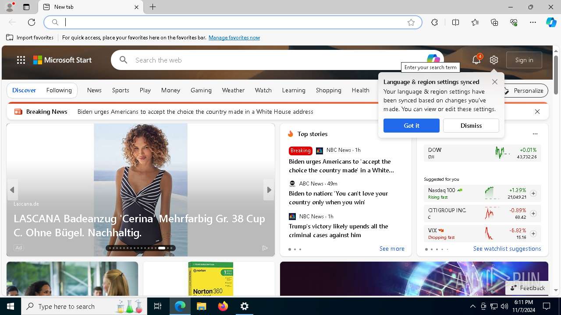Open the ad choices icon on Lascana ad
Screen dimensions: 561x315
click(x=265, y=248)
